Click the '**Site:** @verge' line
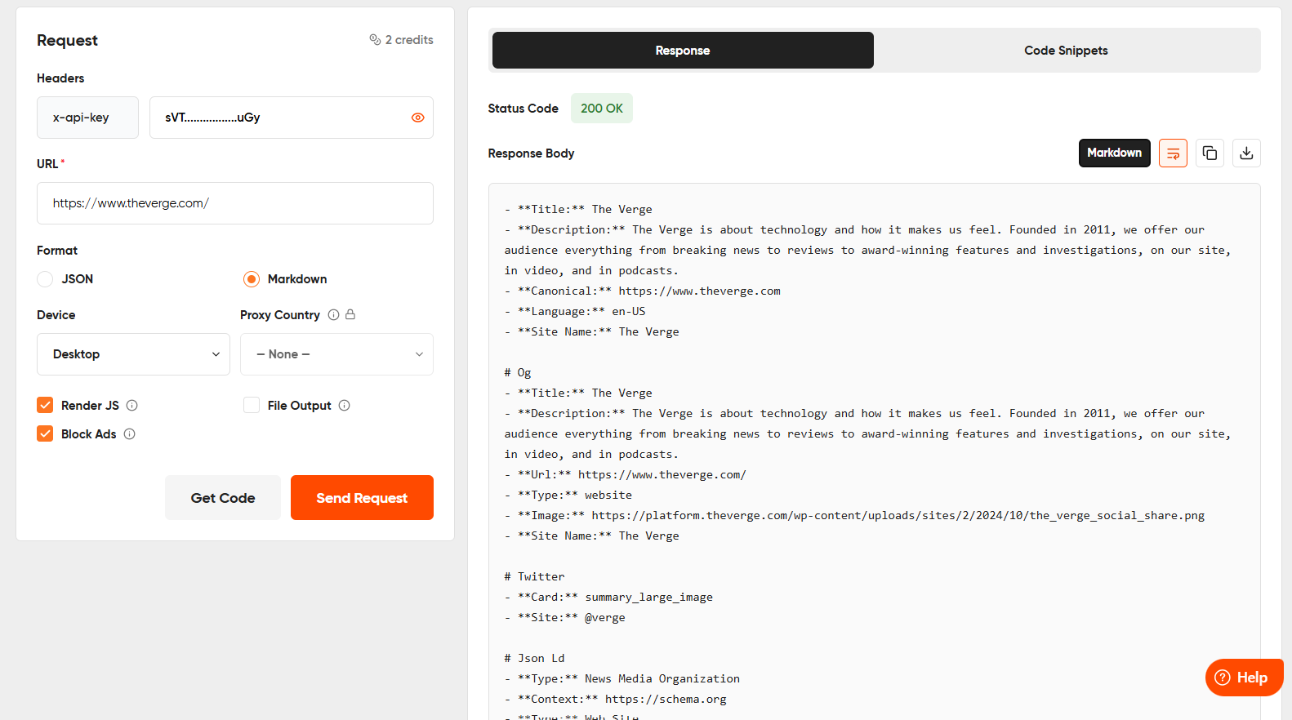Screen dimensions: 1292x720 click(x=565, y=617)
